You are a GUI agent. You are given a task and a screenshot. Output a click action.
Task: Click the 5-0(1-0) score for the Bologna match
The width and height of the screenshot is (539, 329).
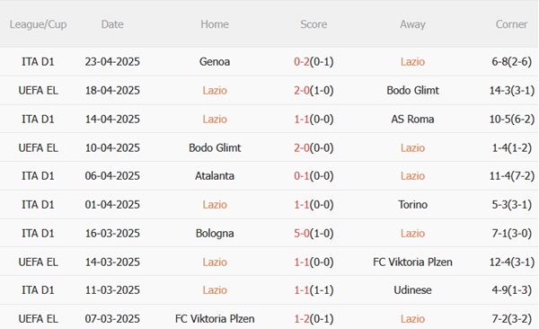click(314, 234)
